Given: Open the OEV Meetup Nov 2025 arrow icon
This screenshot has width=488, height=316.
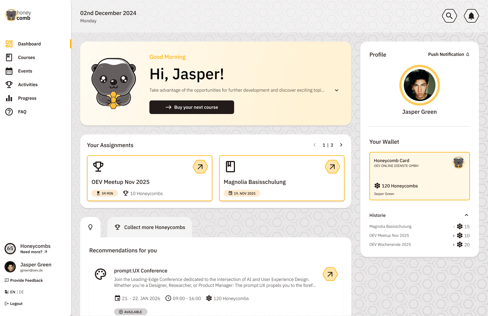Looking at the screenshot, I should click(200, 167).
